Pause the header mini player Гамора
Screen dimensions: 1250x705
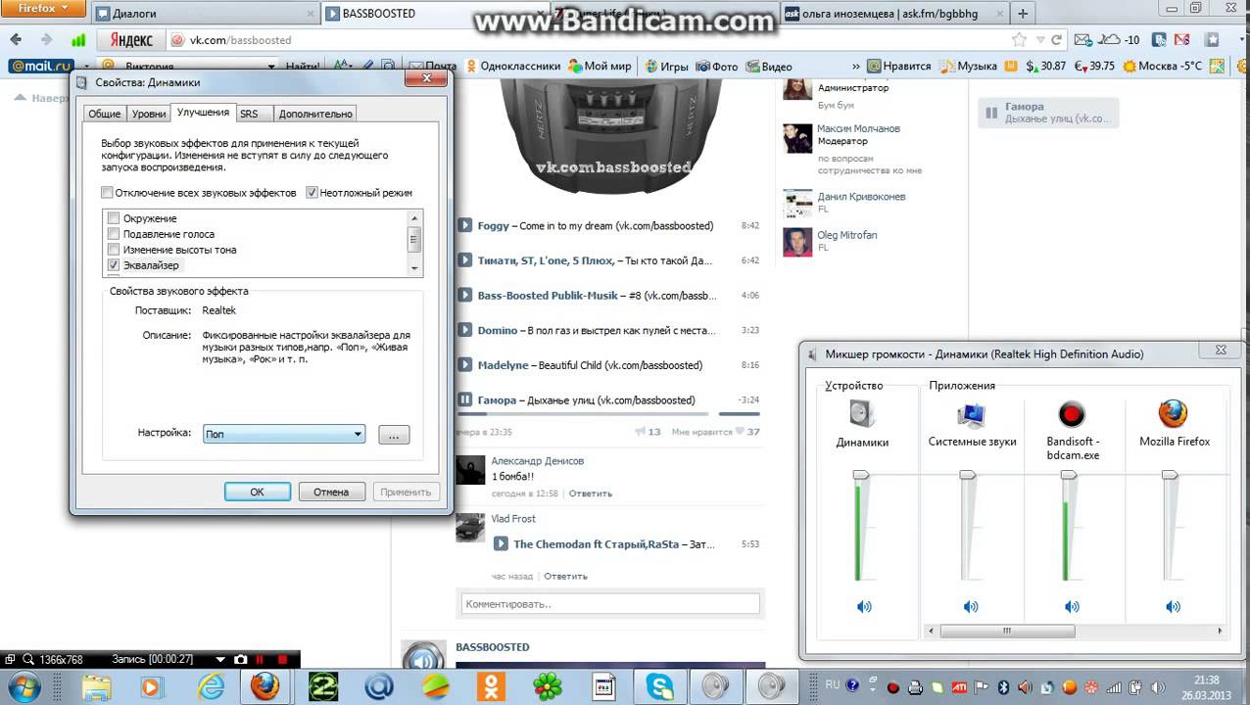[991, 113]
